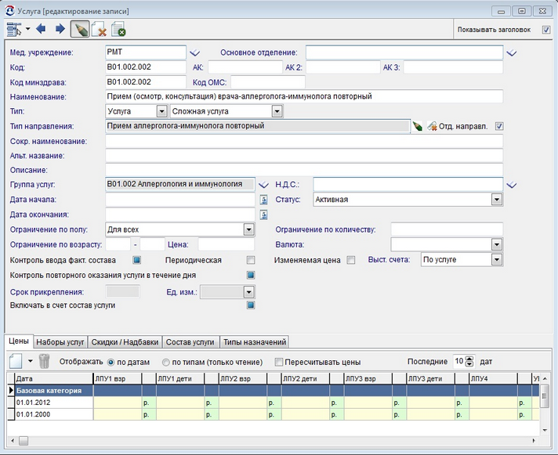558x455 pixels.
Task: Check the Пересчитывать цены checkbox
Action: 279,363
